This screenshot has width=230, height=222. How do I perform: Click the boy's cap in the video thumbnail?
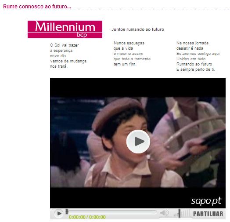(x=116, y=112)
